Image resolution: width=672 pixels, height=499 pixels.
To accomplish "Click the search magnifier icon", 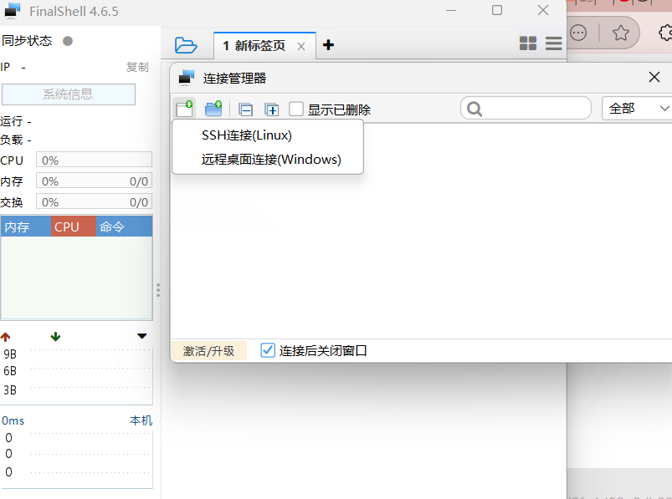I will (x=475, y=109).
